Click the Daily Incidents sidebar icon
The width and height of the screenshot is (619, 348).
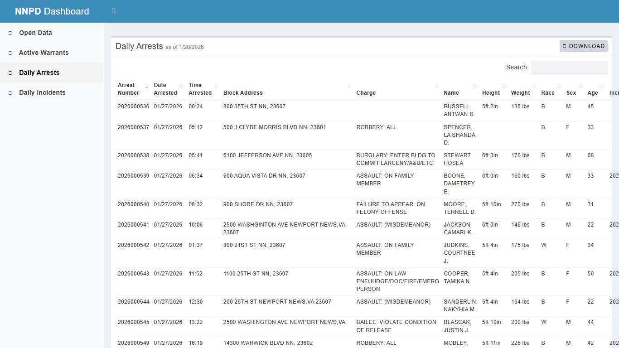(x=10, y=92)
